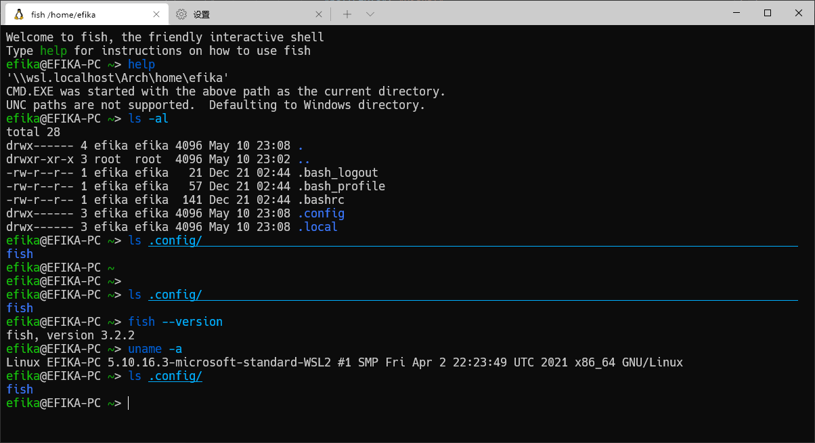Image resolution: width=815 pixels, height=443 pixels.
Task: Minimize the terminal window
Action: pyautogui.click(x=736, y=13)
